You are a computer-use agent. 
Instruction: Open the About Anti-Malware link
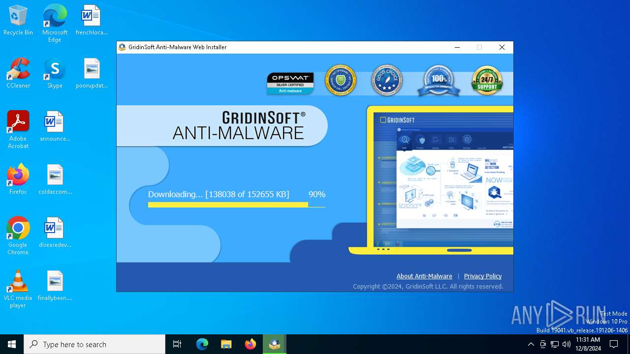tap(424, 276)
